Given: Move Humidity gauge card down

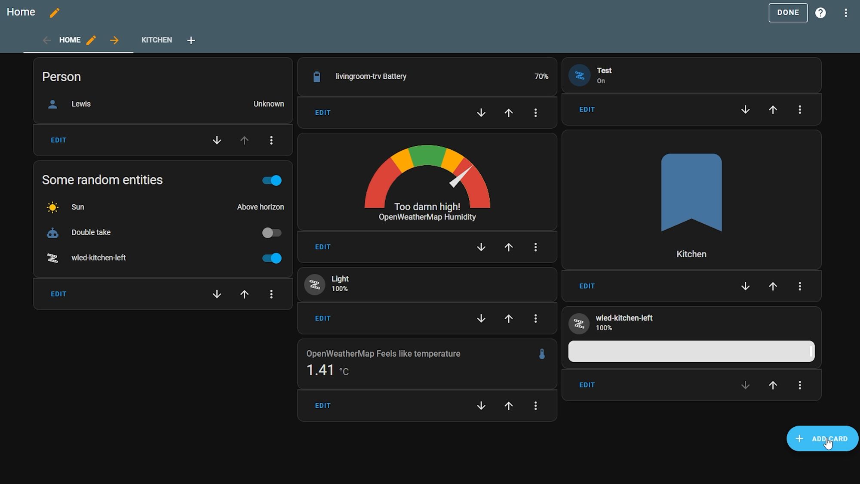Looking at the screenshot, I should 481,247.
